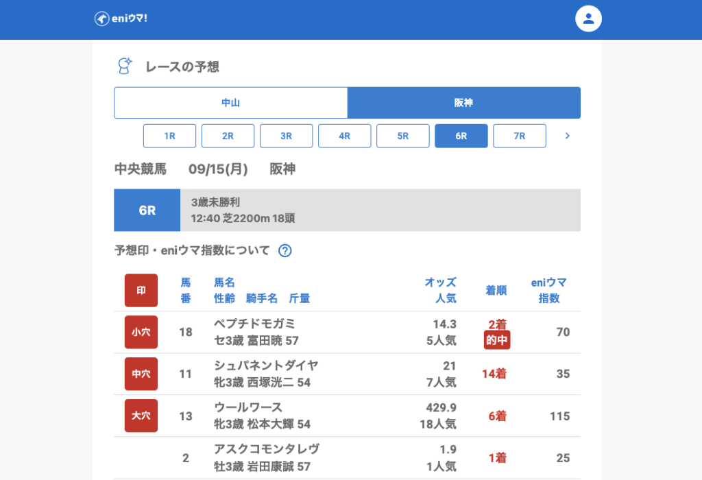Open the 予想印・eniウマ指数について explanation link

pos(192,251)
